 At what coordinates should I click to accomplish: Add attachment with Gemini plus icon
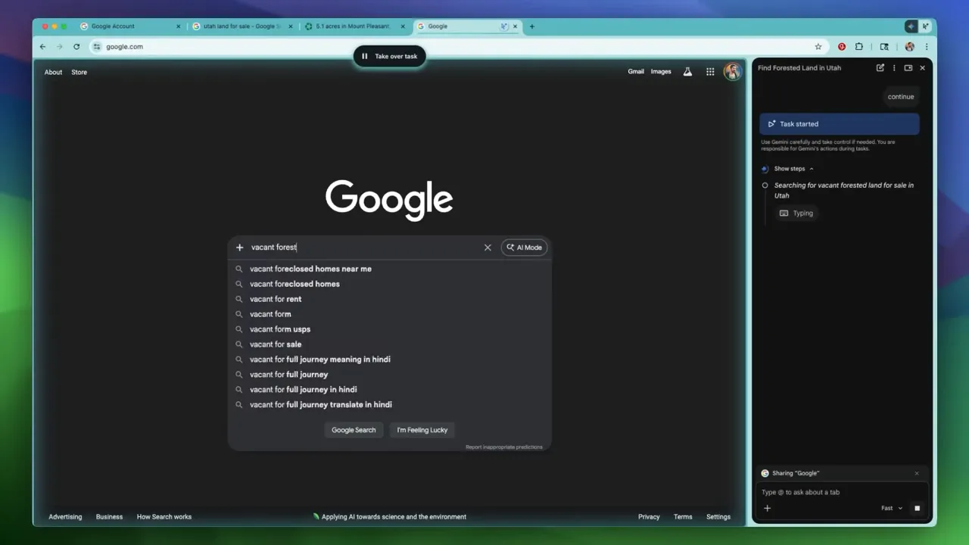(767, 509)
